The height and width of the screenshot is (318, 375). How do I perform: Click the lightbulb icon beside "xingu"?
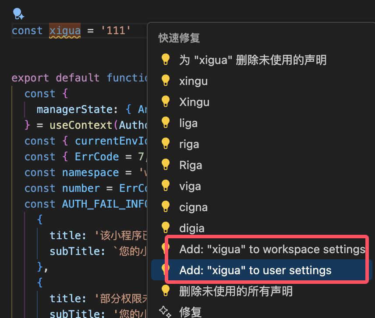point(166,81)
